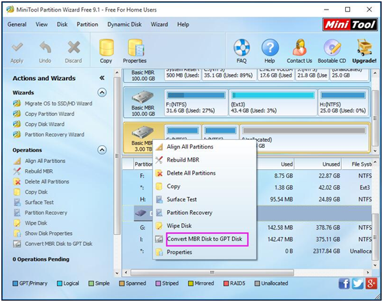383x302 pixels.
Task: Select the (Ext3) 43.4 GB partition block
Action: [x=273, y=102]
